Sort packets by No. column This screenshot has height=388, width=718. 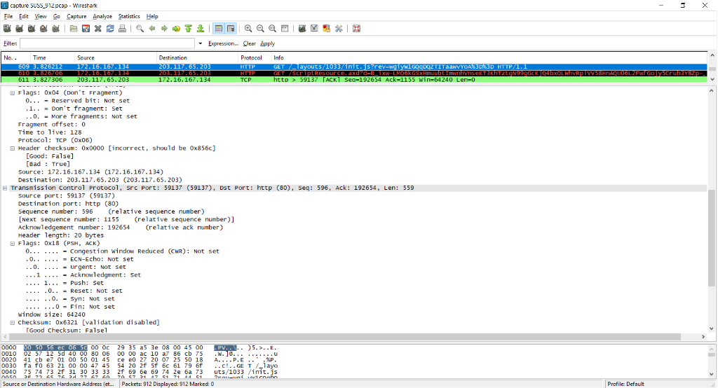pos(15,57)
